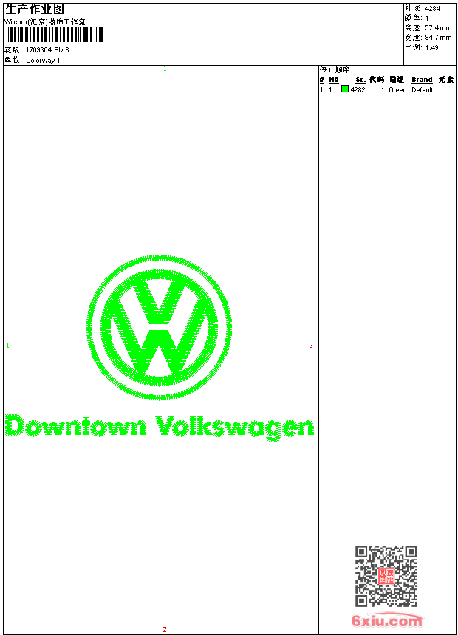Select the file name 1709304.EMB
This screenshot has width=458, height=635.
(47, 50)
